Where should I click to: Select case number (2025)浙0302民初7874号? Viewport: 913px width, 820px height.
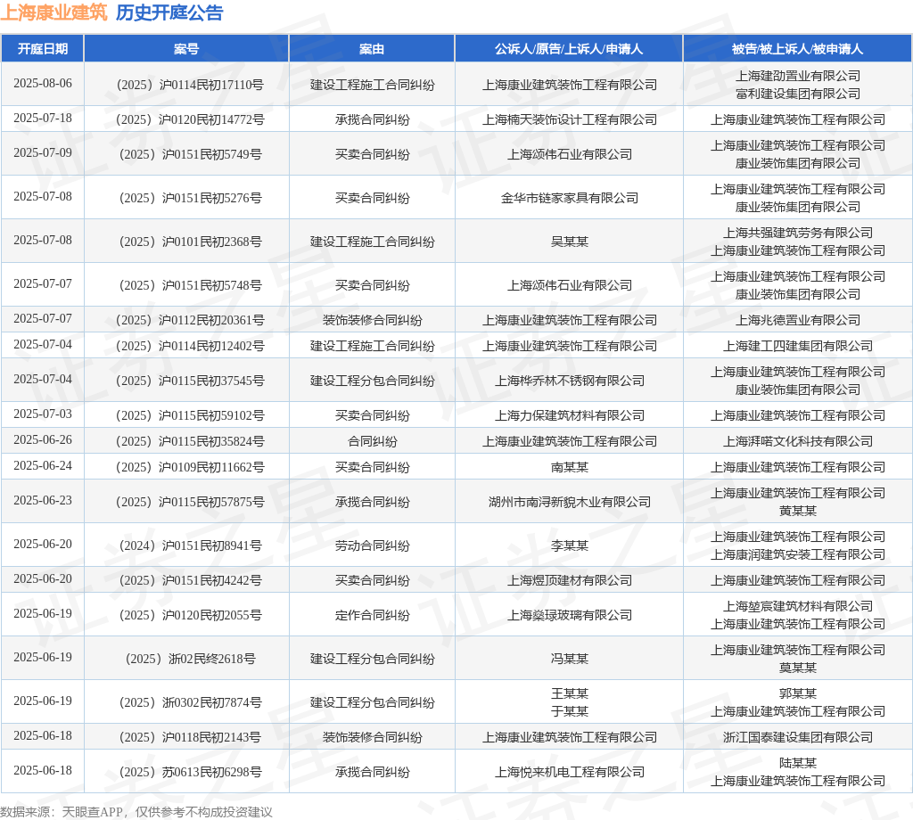click(190, 702)
